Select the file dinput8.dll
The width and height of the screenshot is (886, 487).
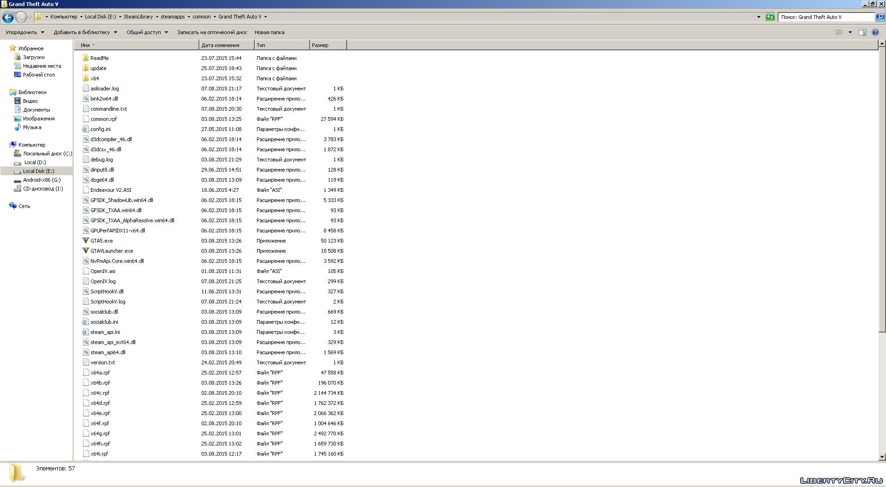(x=102, y=170)
